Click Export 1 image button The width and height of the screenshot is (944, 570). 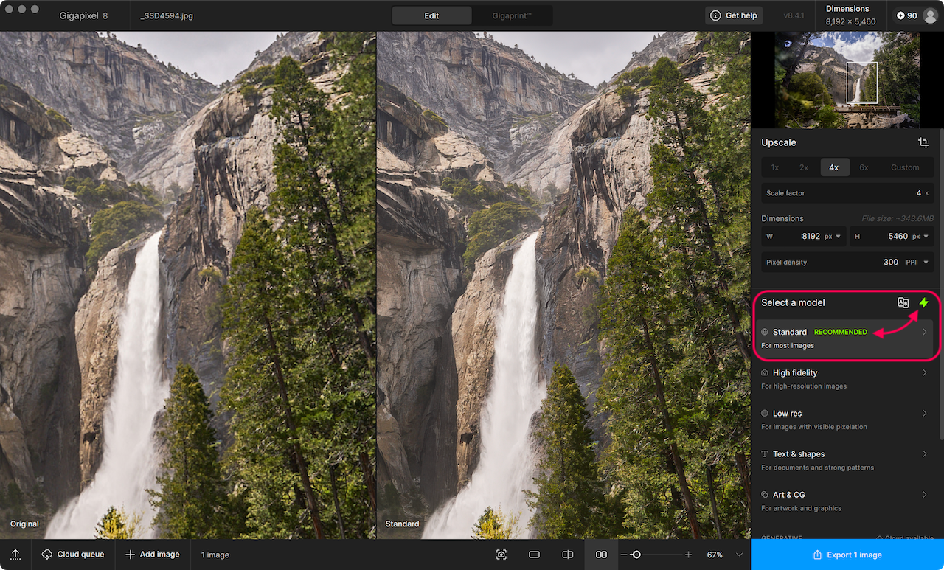(847, 555)
